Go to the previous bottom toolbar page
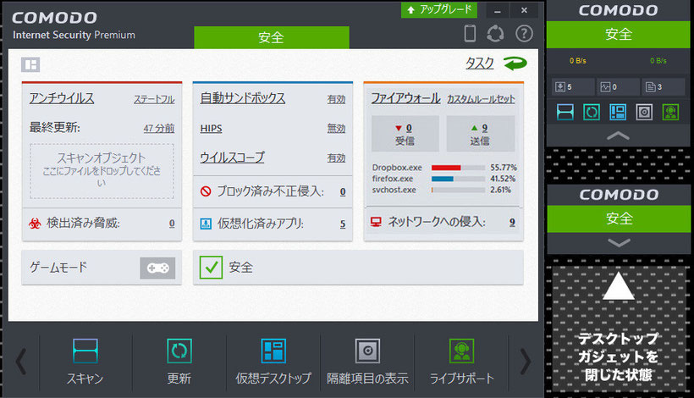Viewport: 694px width, 398px height. coord(20,362)
